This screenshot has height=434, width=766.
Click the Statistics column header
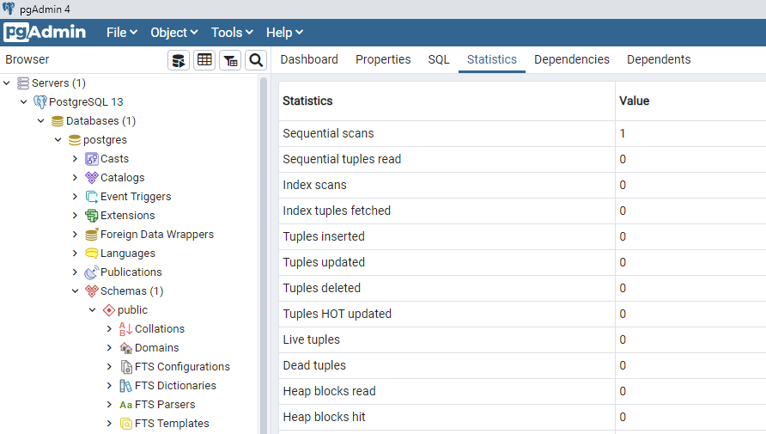(447, 101)
